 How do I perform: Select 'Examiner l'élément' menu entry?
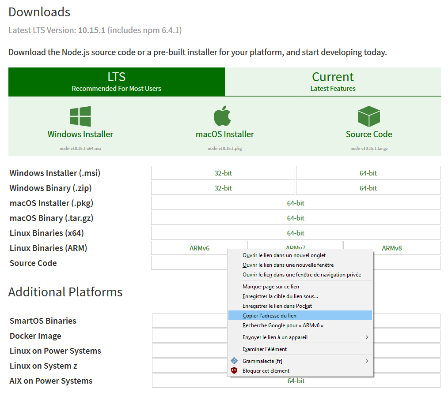[300, 349]
